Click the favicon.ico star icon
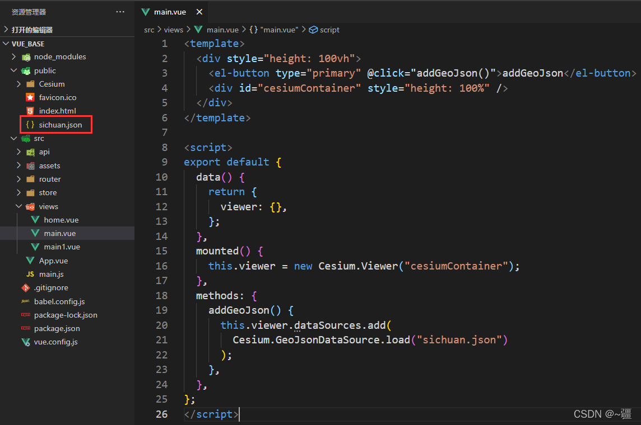The width and height of the screenshot is (641, 425). tap(30, 97)
